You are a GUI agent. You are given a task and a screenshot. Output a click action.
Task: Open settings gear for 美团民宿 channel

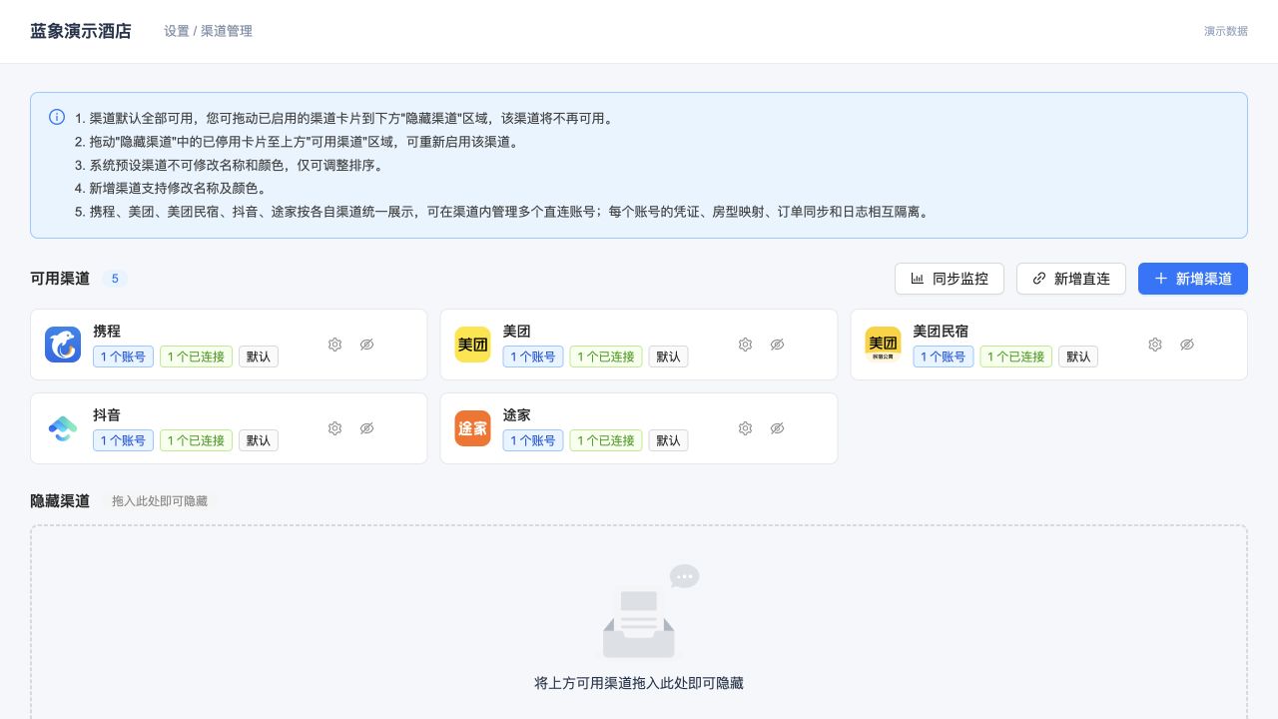pyautogui.click(x=1155, y=345)
